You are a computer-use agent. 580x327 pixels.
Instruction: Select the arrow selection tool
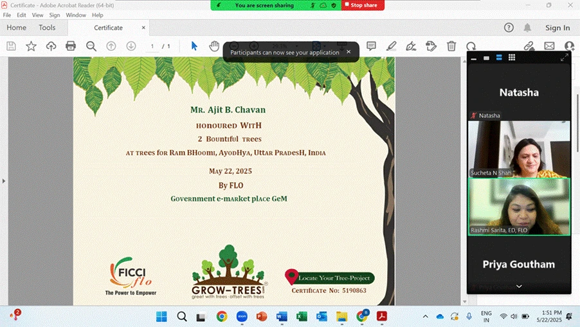pos(194,46)
